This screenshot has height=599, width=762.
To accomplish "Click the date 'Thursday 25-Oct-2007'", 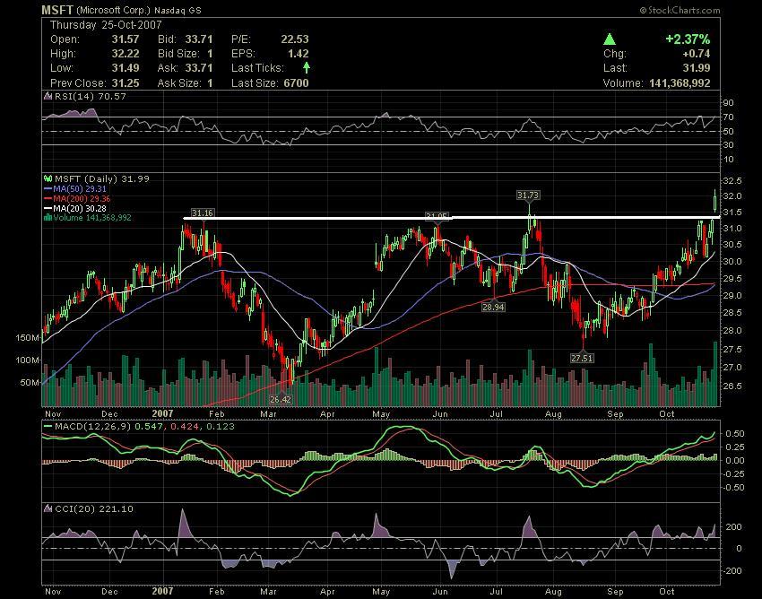I will coord(106,25).
